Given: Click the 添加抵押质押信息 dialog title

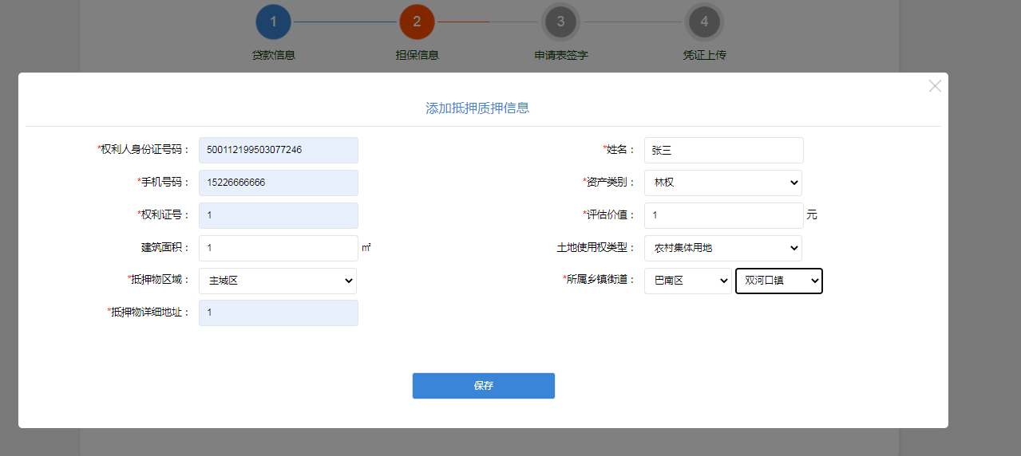Looking at the screenshot, I should pos(477,108).
